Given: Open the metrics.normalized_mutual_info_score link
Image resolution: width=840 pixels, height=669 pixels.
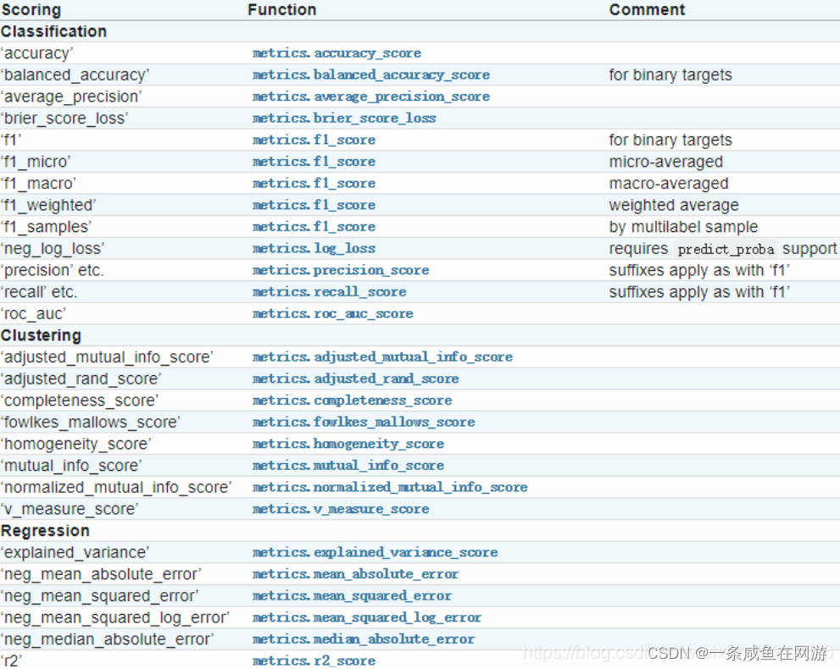Looking at the screenshot, I should (x=390, y=487).
